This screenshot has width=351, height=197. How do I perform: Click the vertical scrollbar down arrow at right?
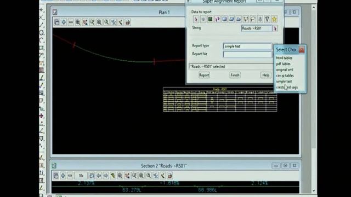(314, 190)
